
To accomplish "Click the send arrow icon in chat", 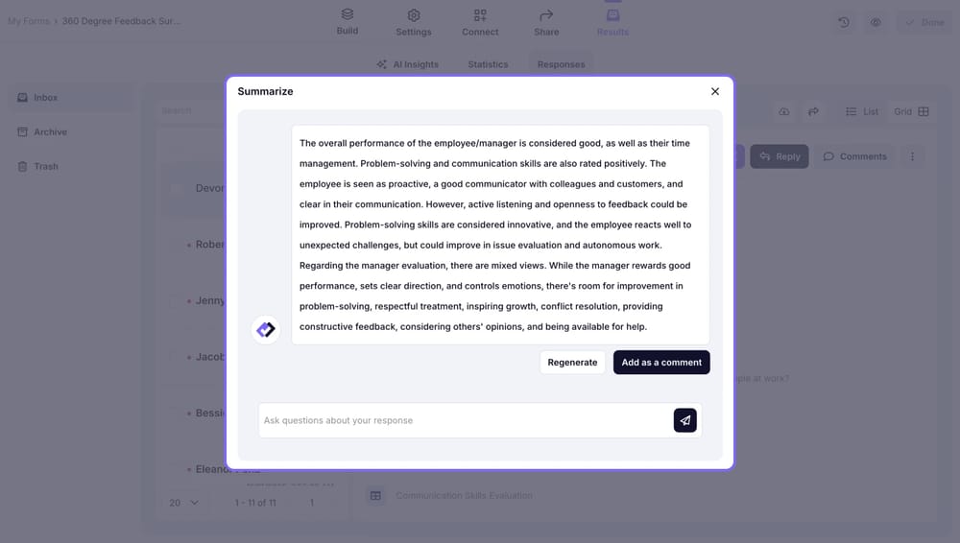I will pyautogui.click(x=684, y=420).
